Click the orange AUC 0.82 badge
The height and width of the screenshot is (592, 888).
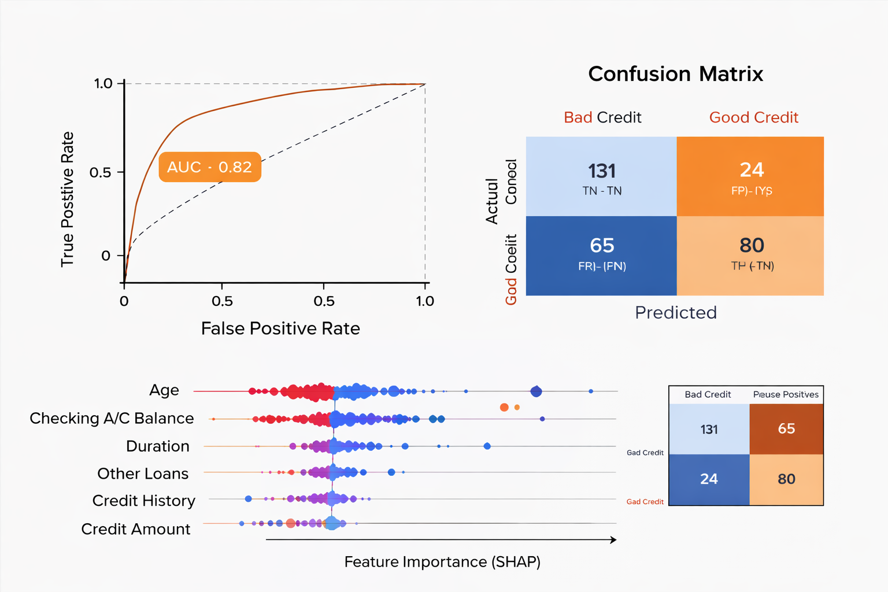(x=210, y=167)
